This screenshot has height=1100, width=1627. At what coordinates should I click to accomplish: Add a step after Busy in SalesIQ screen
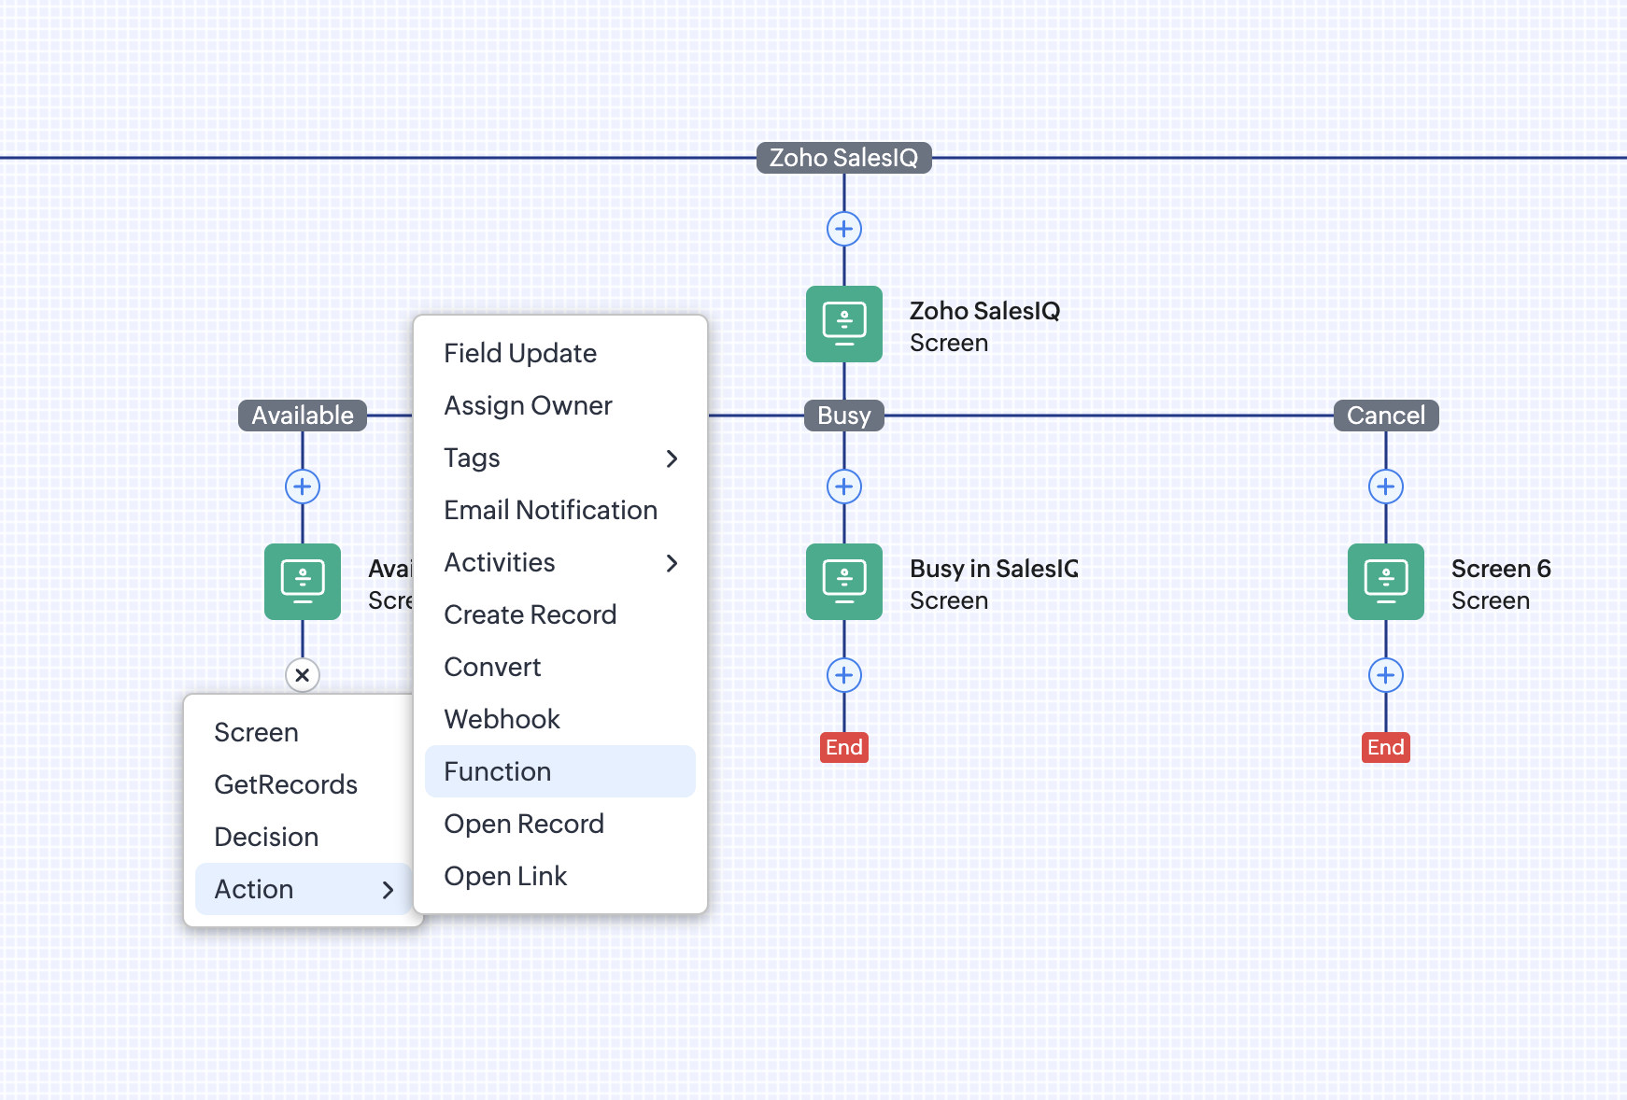(844, 675)
